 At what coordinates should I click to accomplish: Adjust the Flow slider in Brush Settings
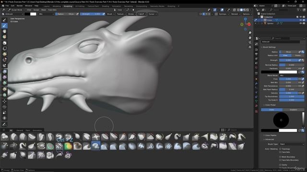click(288, 79)
